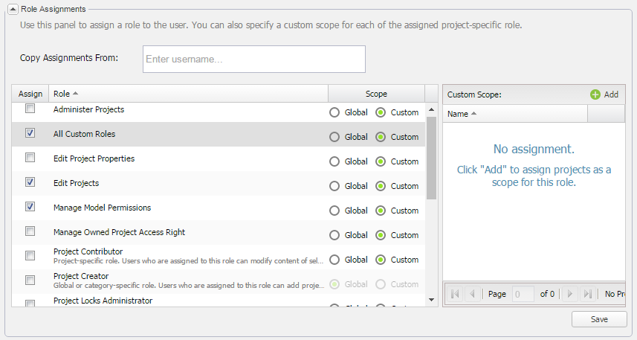
Task: Select Global scope for Manage Model Permissions
Action: (334, 211)
